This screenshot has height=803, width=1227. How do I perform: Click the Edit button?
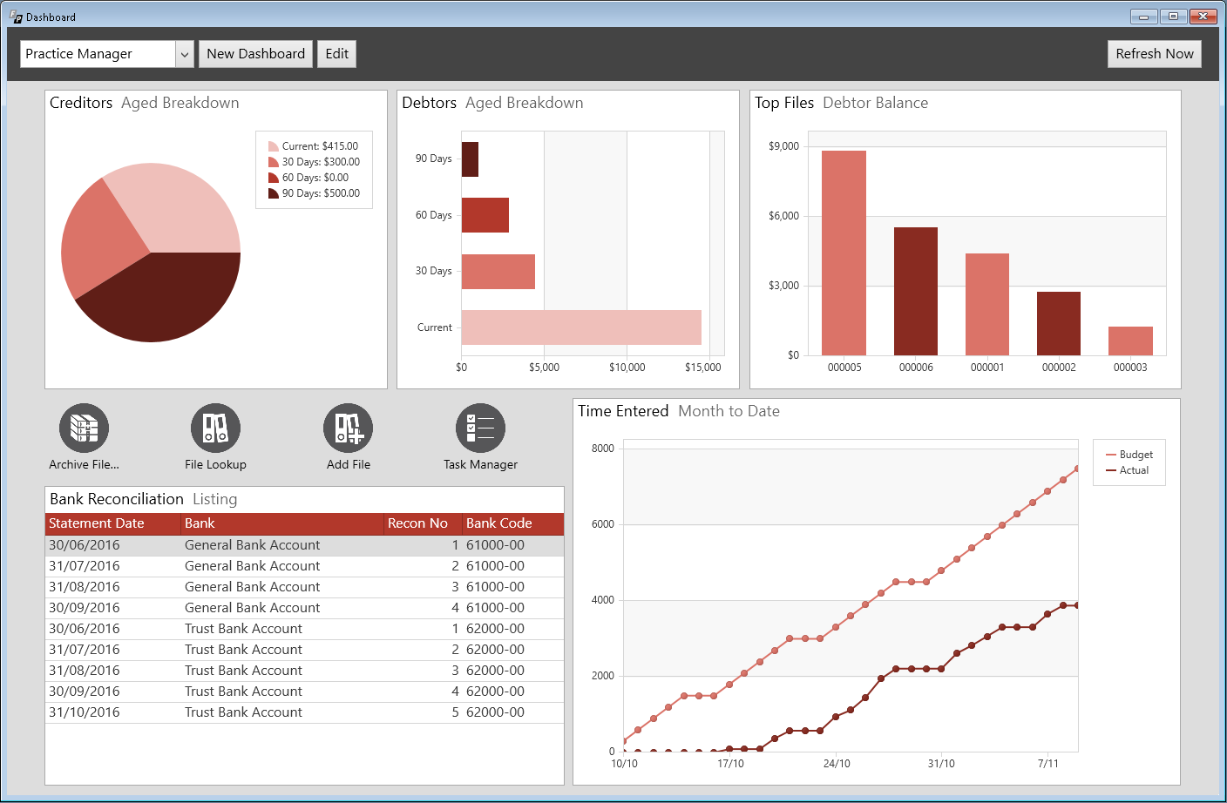click(x=336, y=53)
